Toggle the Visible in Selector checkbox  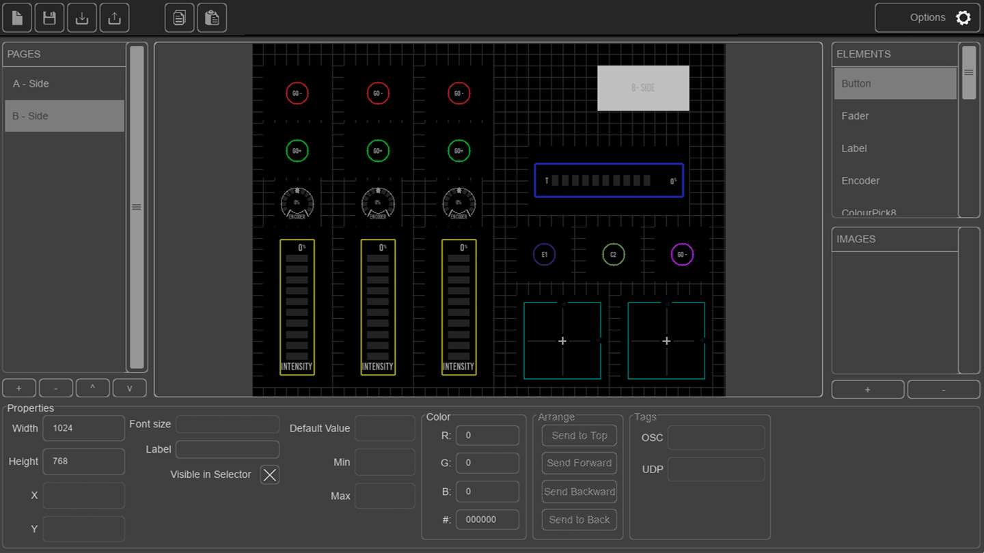[270, 474]
